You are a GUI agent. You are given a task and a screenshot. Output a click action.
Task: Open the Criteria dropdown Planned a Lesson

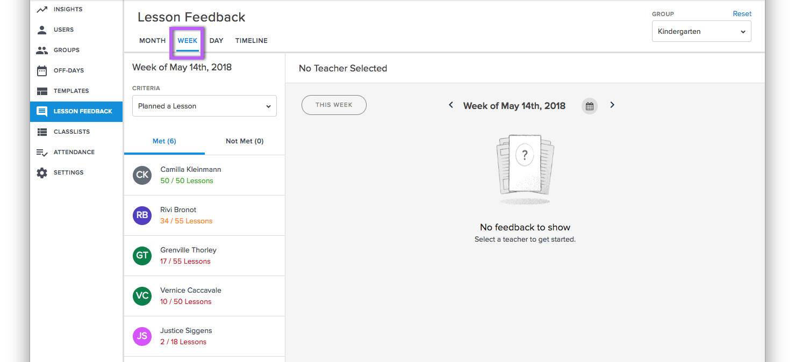[x=204, y=106]
